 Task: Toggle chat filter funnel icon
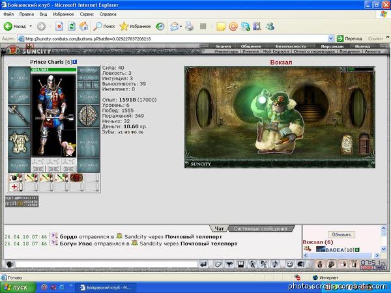pos(229,264)
